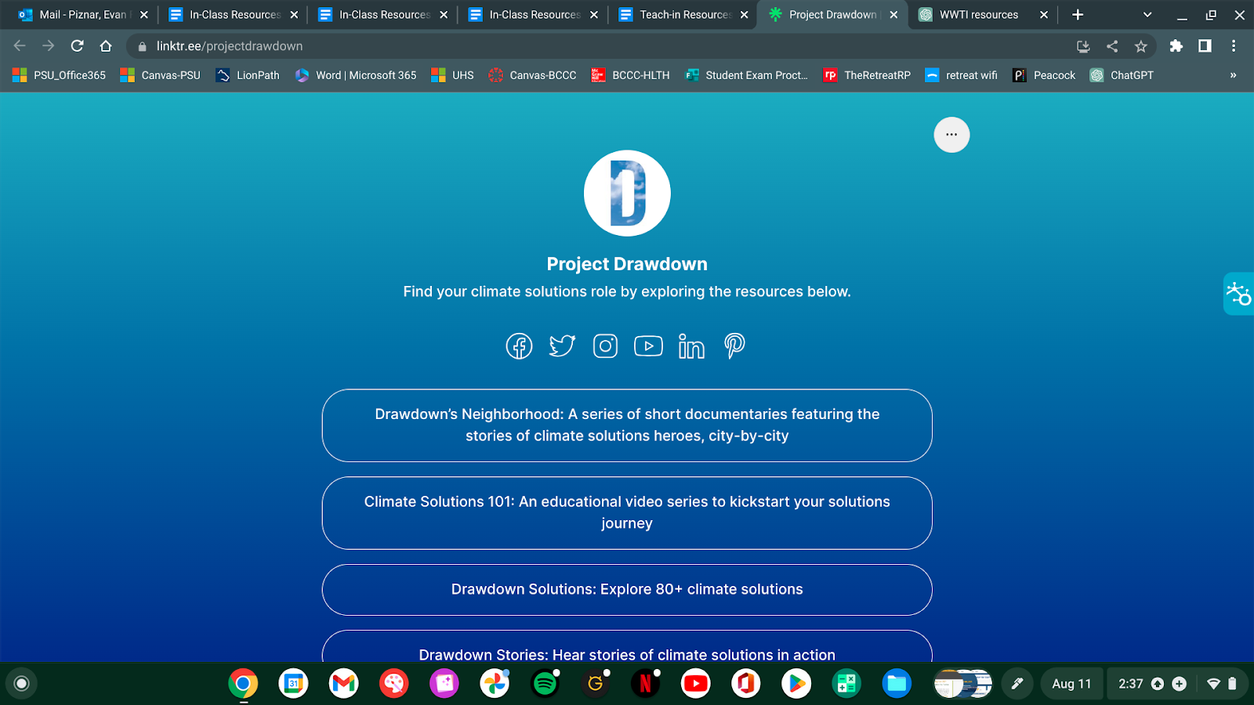
Task: Open the ChatGPT bookmark
Action: click(1122, 75)
